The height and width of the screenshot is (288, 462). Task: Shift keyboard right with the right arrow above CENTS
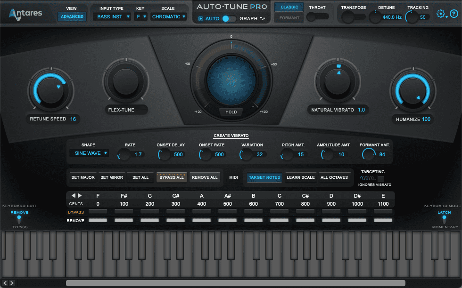click(x=80, y=195)
